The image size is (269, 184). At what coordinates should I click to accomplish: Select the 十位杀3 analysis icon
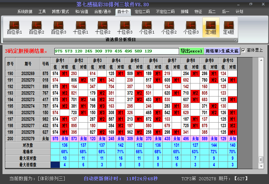click(x=125, y=25)
